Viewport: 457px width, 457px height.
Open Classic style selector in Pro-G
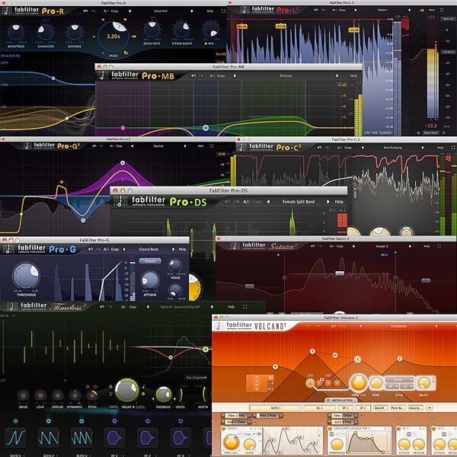150,260
